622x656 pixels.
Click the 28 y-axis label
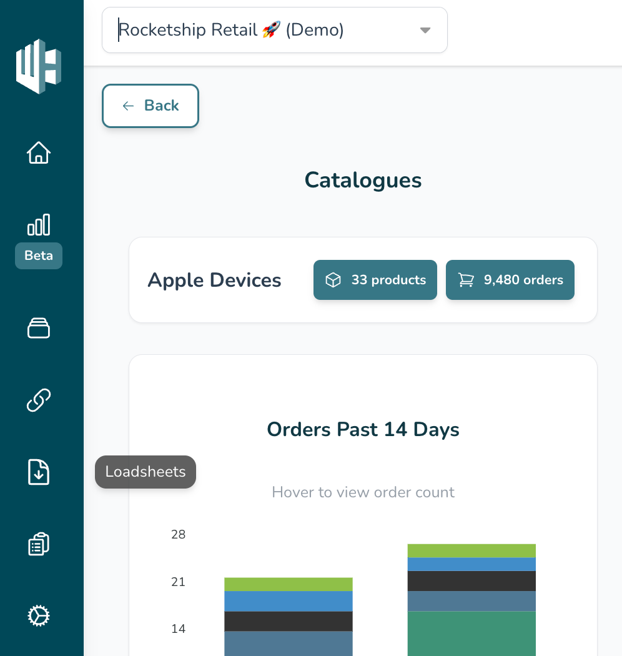(178, 535)
